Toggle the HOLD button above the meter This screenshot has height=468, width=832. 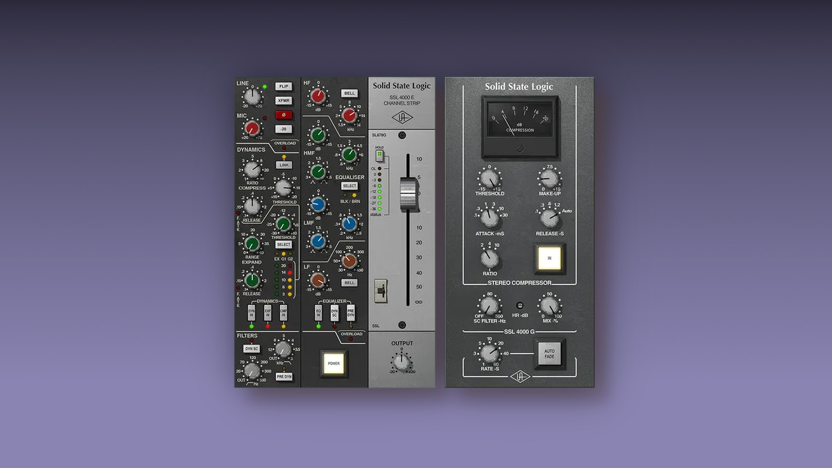(x=380, y=155)
